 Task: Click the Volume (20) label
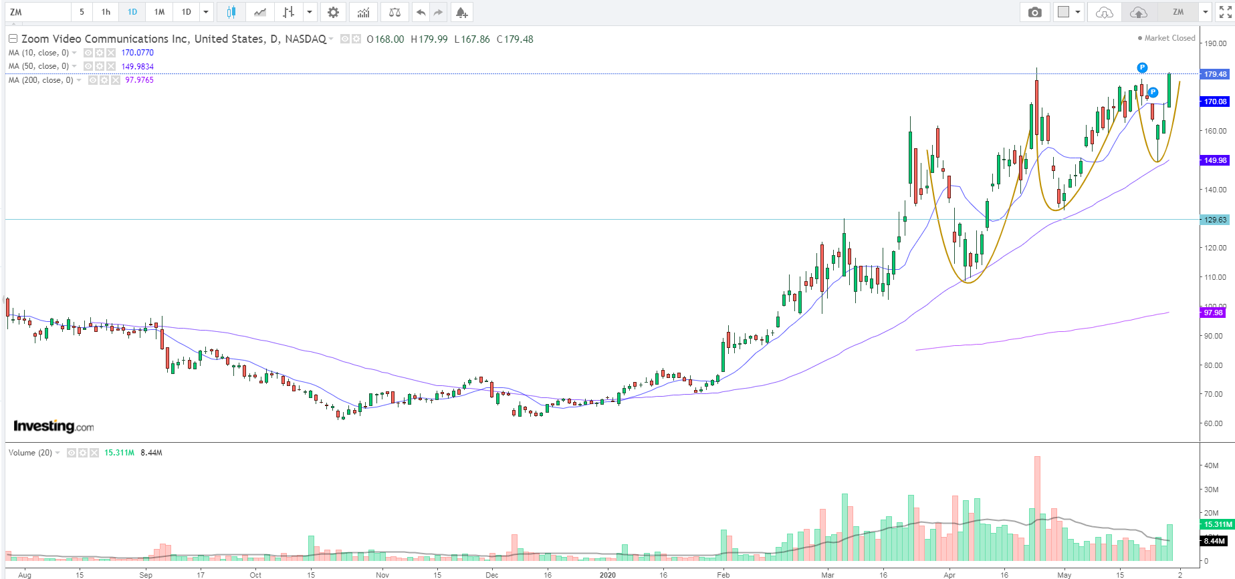(x=30, y=453)
